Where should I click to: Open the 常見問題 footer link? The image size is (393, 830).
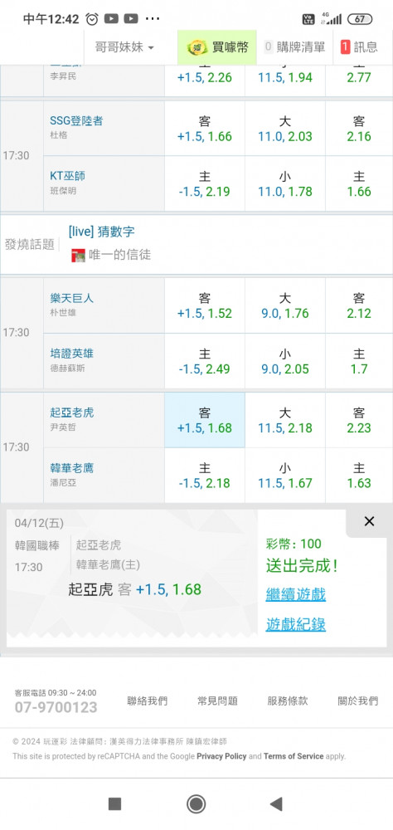click(217, 701)
